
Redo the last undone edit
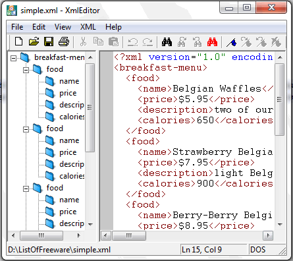pos(147,42)
